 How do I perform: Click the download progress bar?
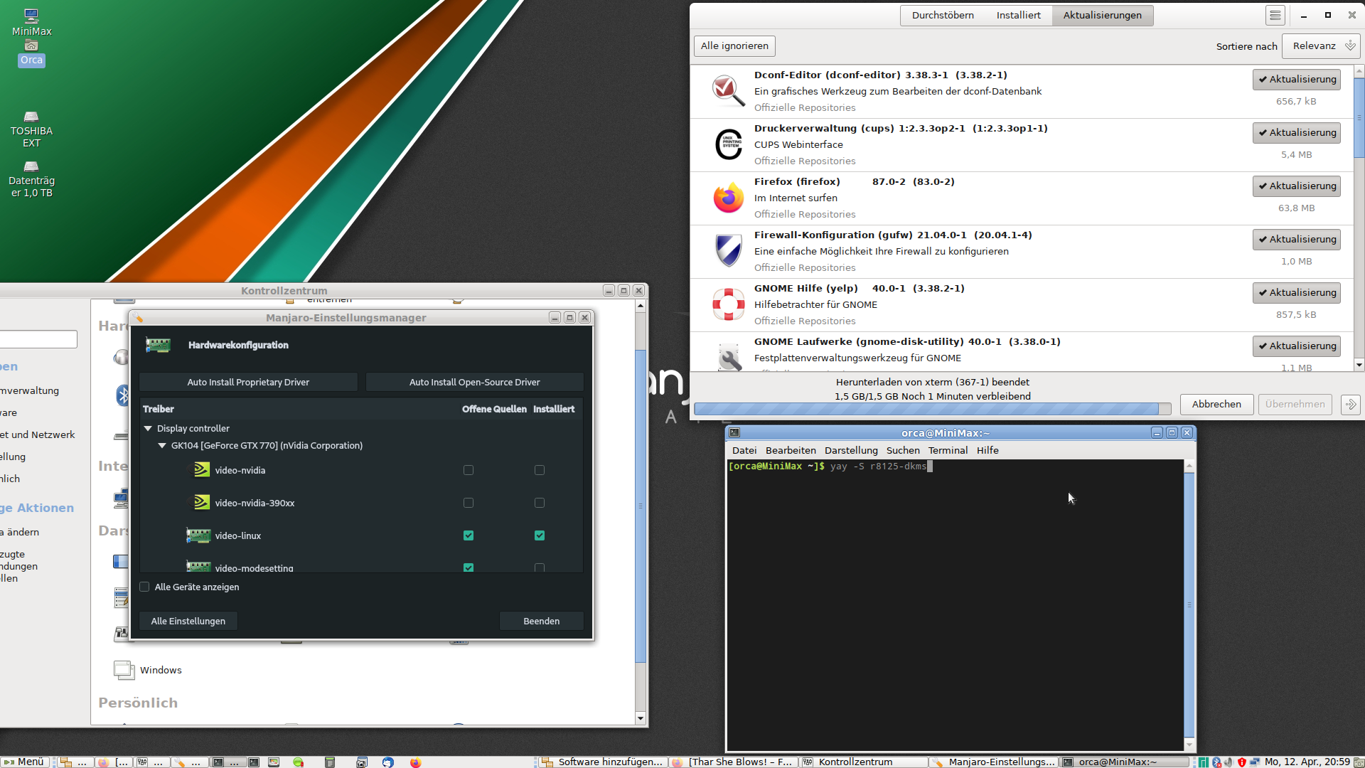coord(932,409)
